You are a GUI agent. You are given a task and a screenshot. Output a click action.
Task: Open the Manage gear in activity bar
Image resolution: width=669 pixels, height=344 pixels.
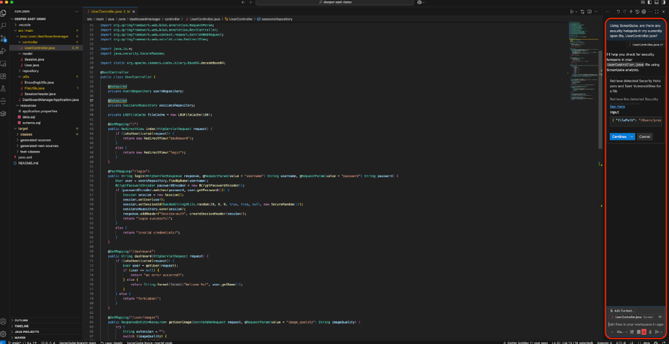click(4, 334)
